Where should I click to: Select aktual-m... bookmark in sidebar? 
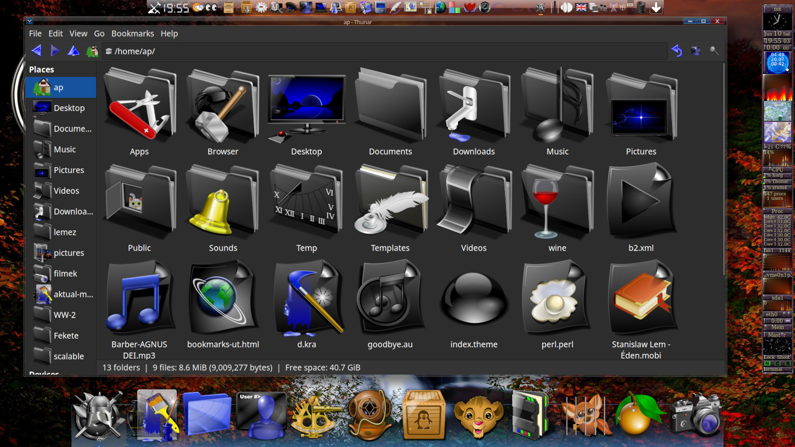[61, 294]
